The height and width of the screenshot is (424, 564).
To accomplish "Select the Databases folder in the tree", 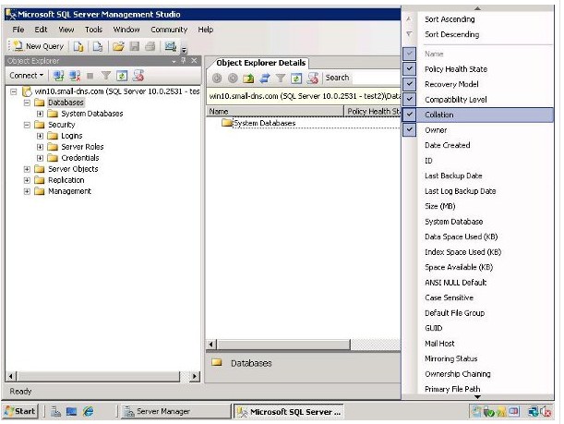I will pyautogui.click(x=66, y=103).
